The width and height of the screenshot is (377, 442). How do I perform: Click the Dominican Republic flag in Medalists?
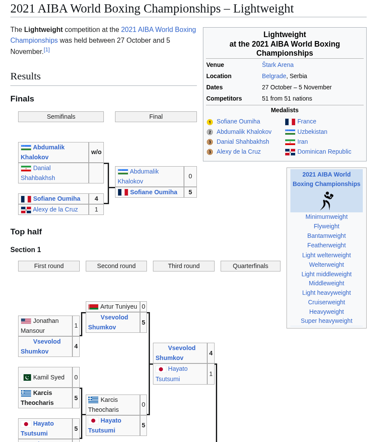290,152
